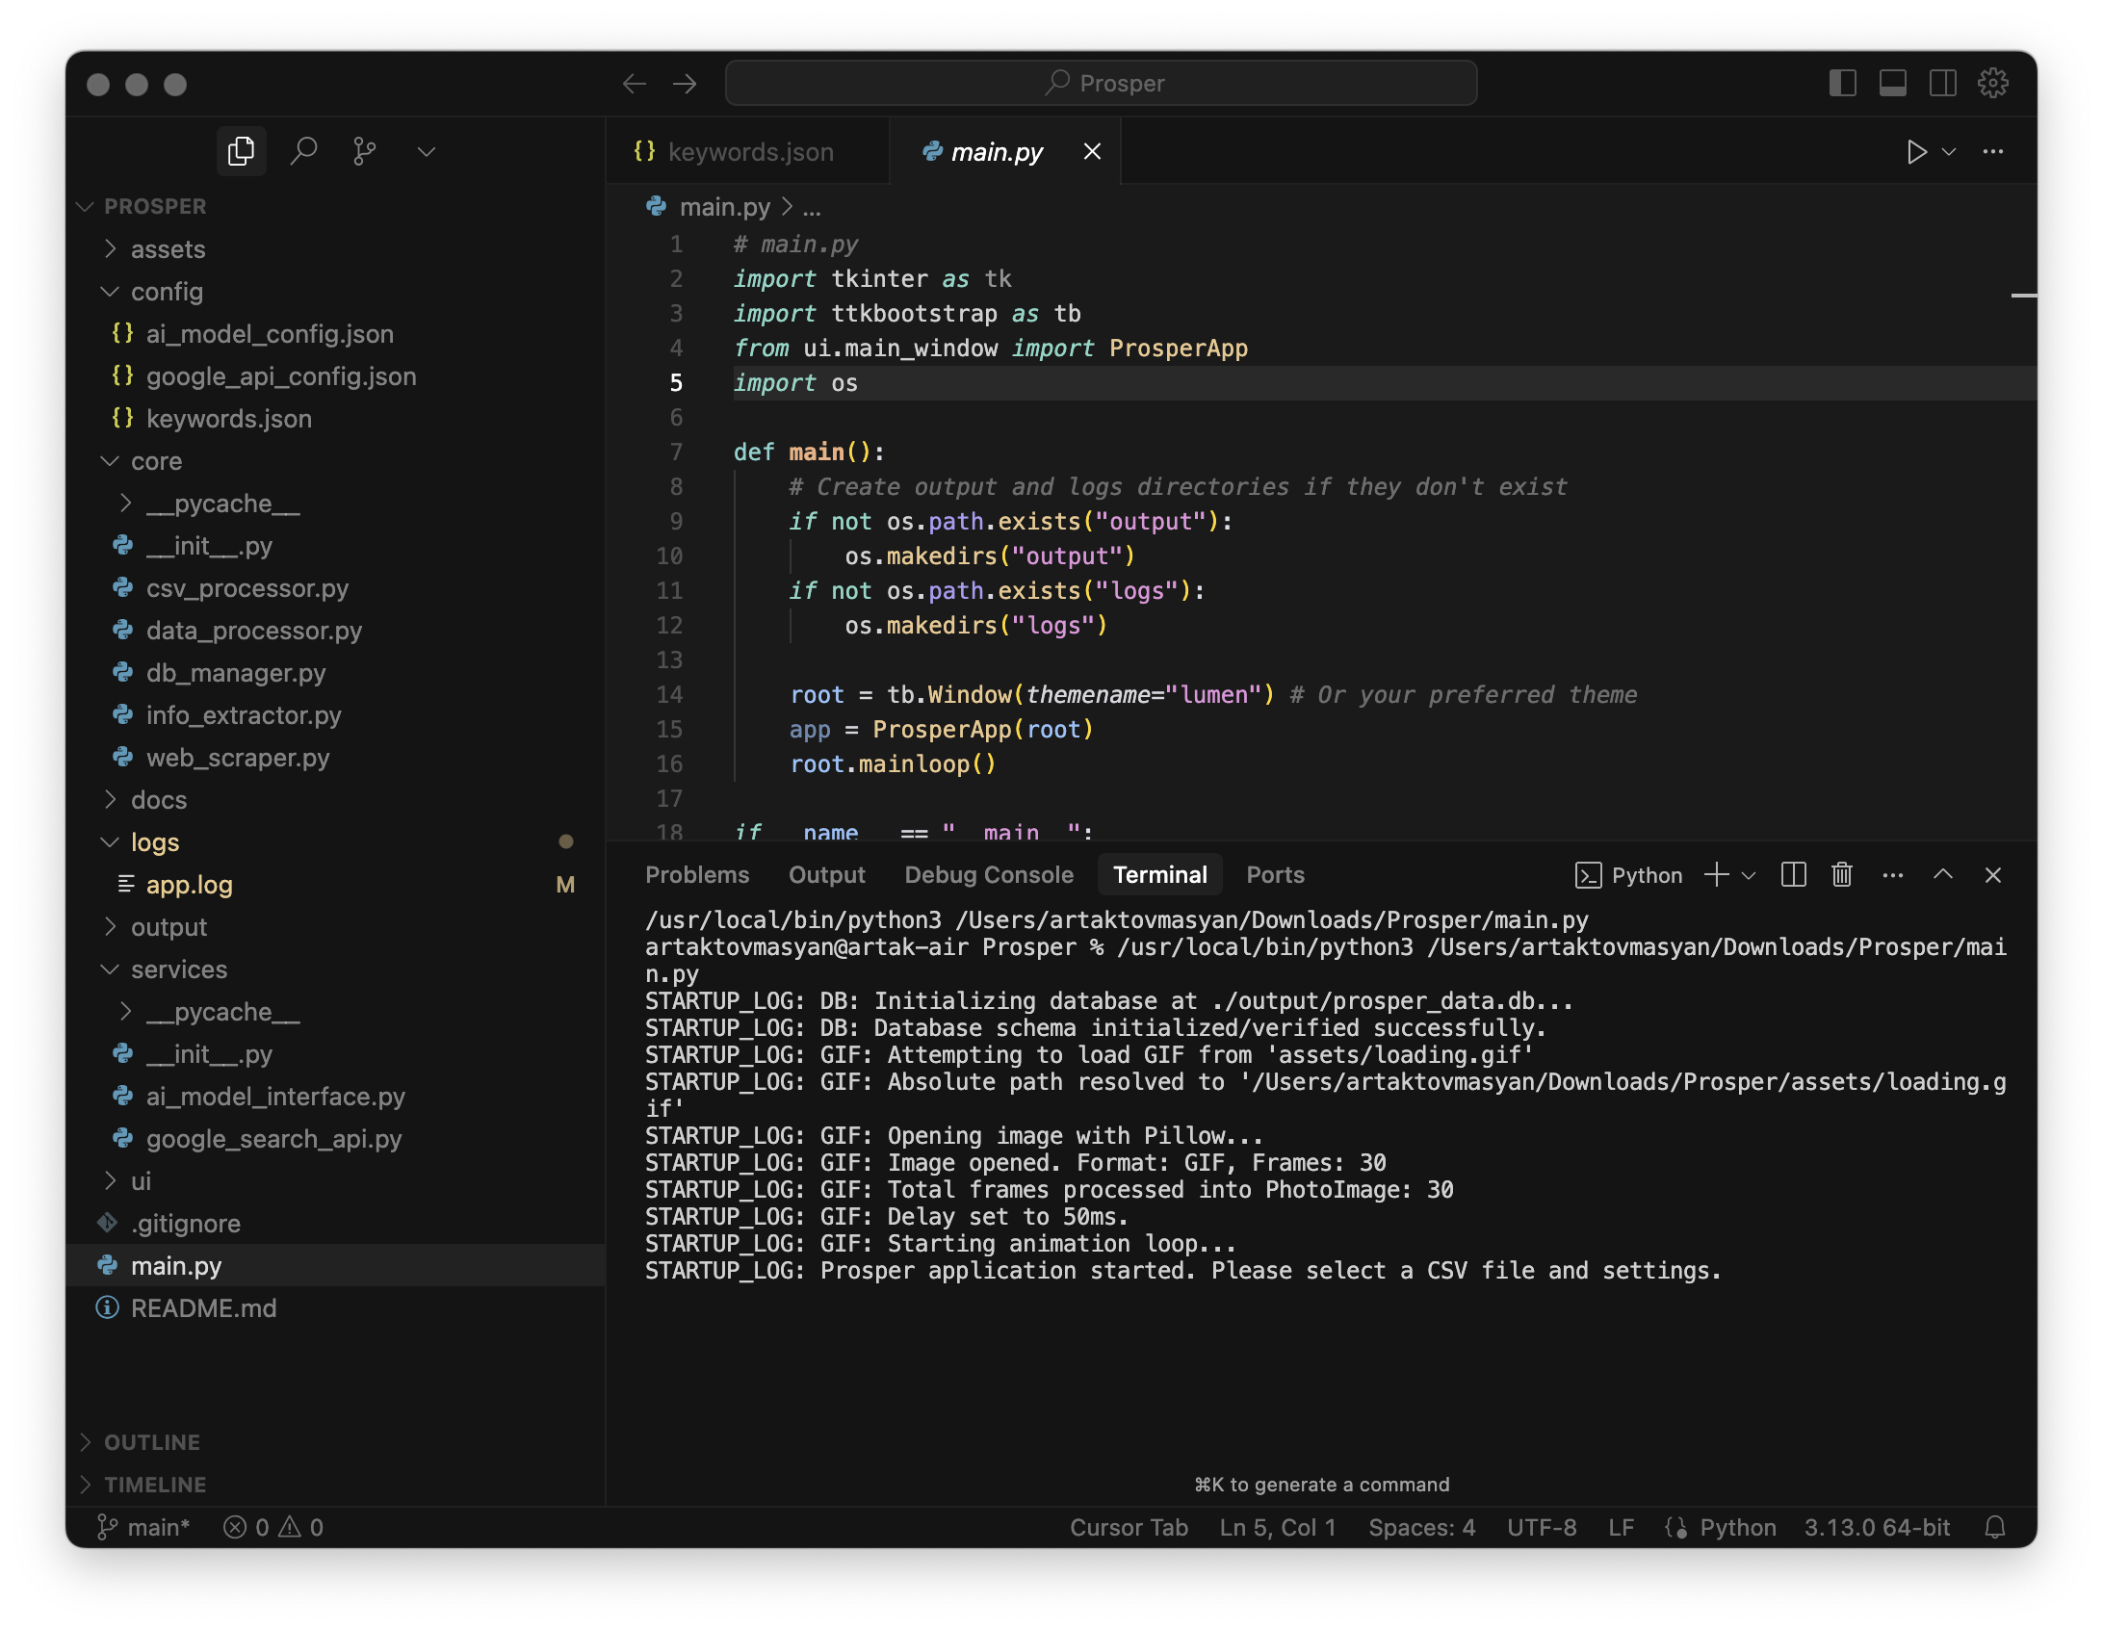Open notifications bell icon
2103x1629 pixels.
click(1995, 1528)
